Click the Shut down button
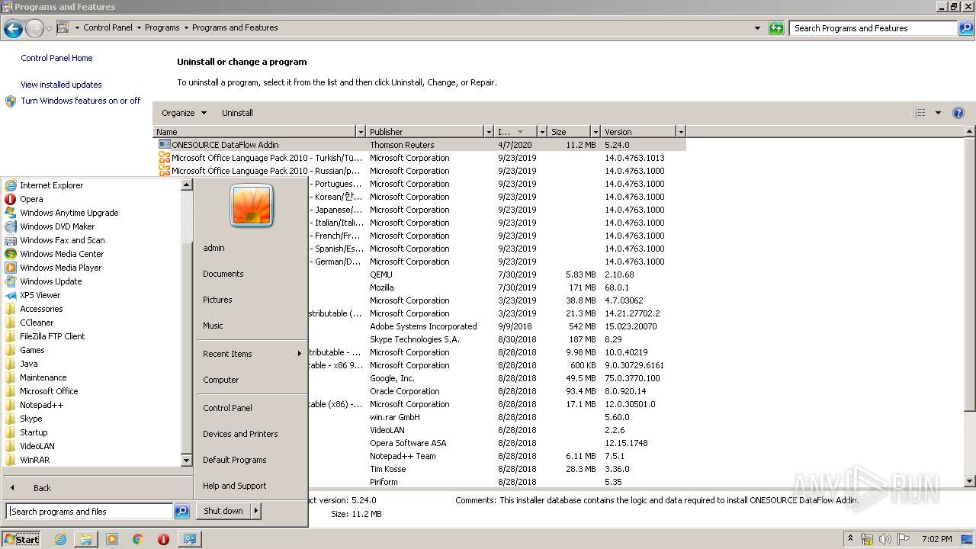The height and width of the screenshot is (549, 976). coord(223,511)
